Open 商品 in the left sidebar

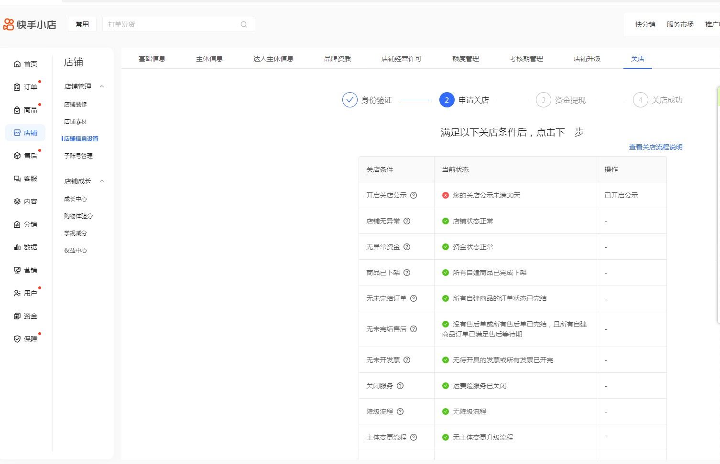[x=26, y=110]
